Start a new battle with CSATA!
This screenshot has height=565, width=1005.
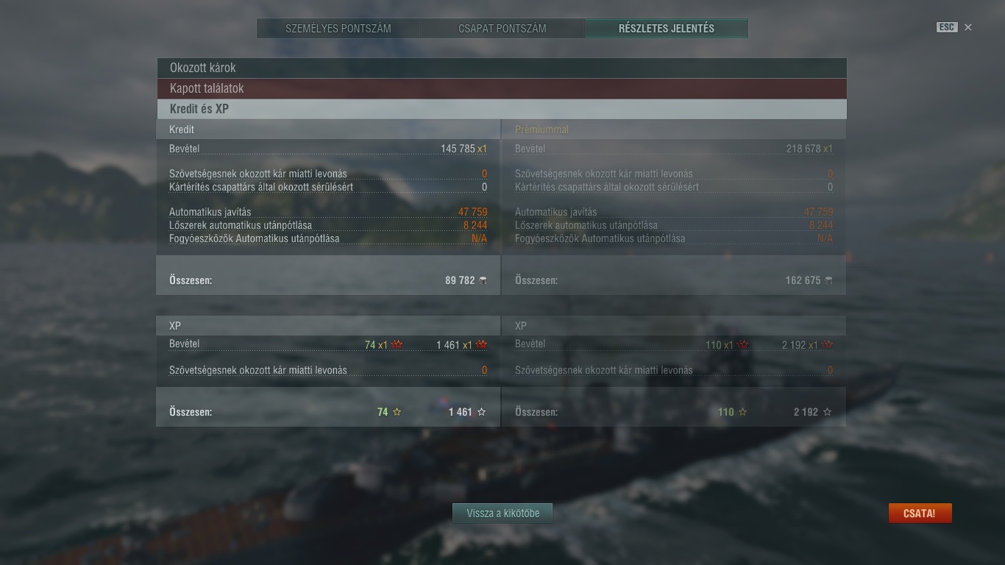click(920, 514)
